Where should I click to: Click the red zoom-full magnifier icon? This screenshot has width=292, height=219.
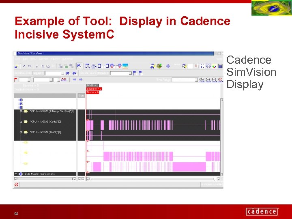221,80
